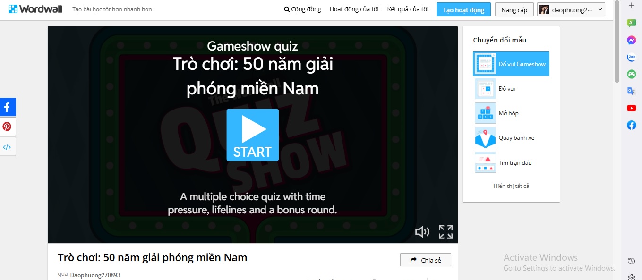The height and width of the screenshot is (280, 642).
Task: Open the Translate icon in sidebar
Action: 632,91
